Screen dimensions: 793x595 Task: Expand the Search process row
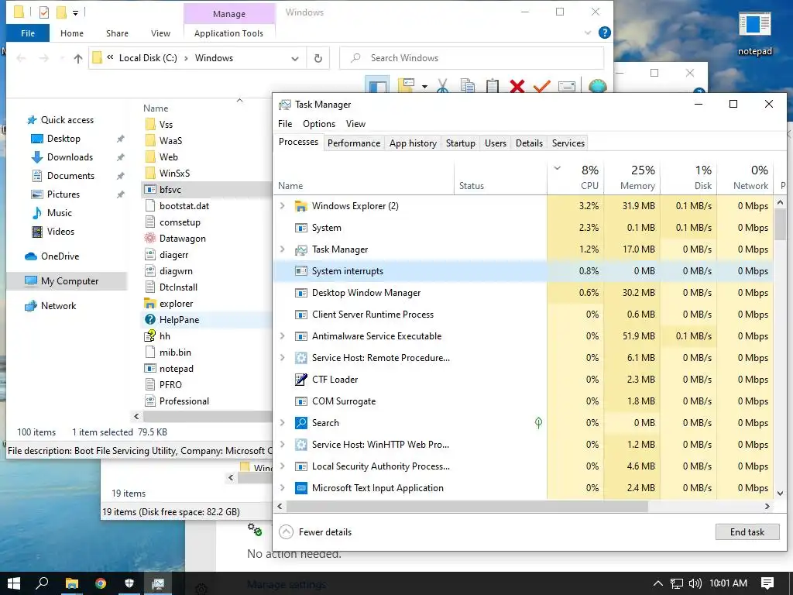pos(283,423)
